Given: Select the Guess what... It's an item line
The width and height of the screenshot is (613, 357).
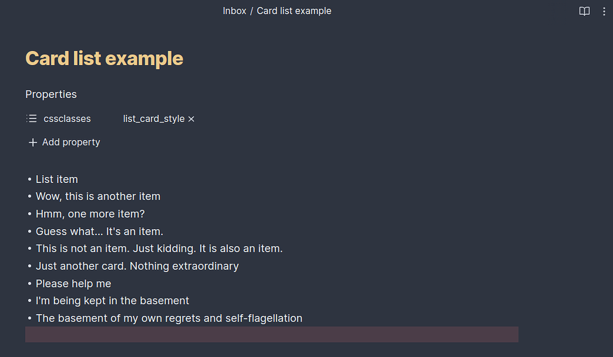Looking at the screenshot, I should tap(99, 231).
